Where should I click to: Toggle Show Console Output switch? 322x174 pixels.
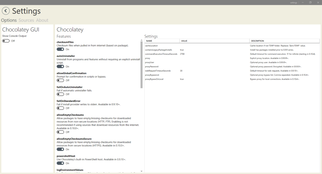click(x=6, y=41)
